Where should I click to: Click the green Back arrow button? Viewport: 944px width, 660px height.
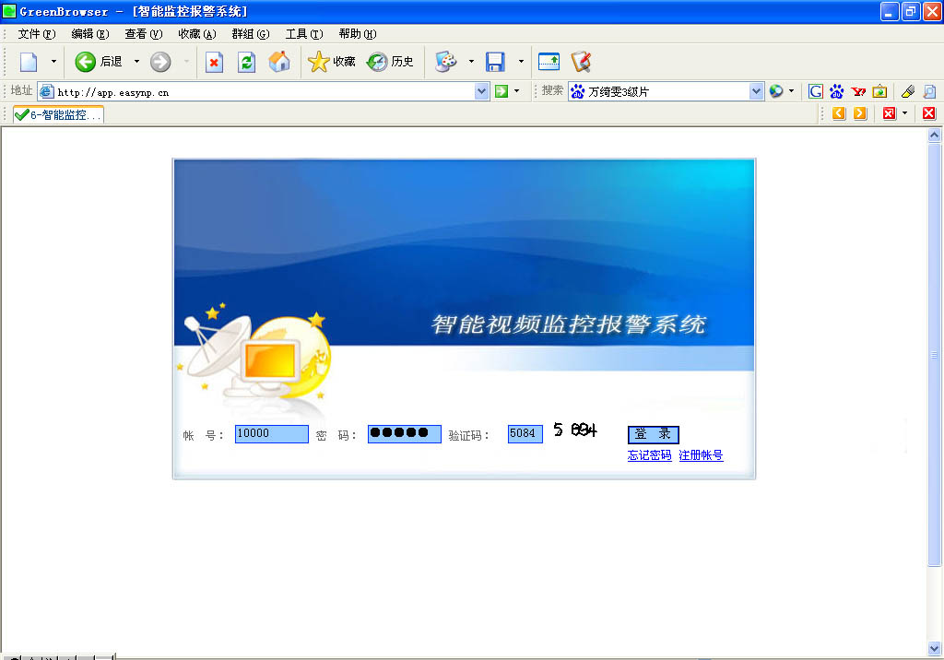[86, 62]
